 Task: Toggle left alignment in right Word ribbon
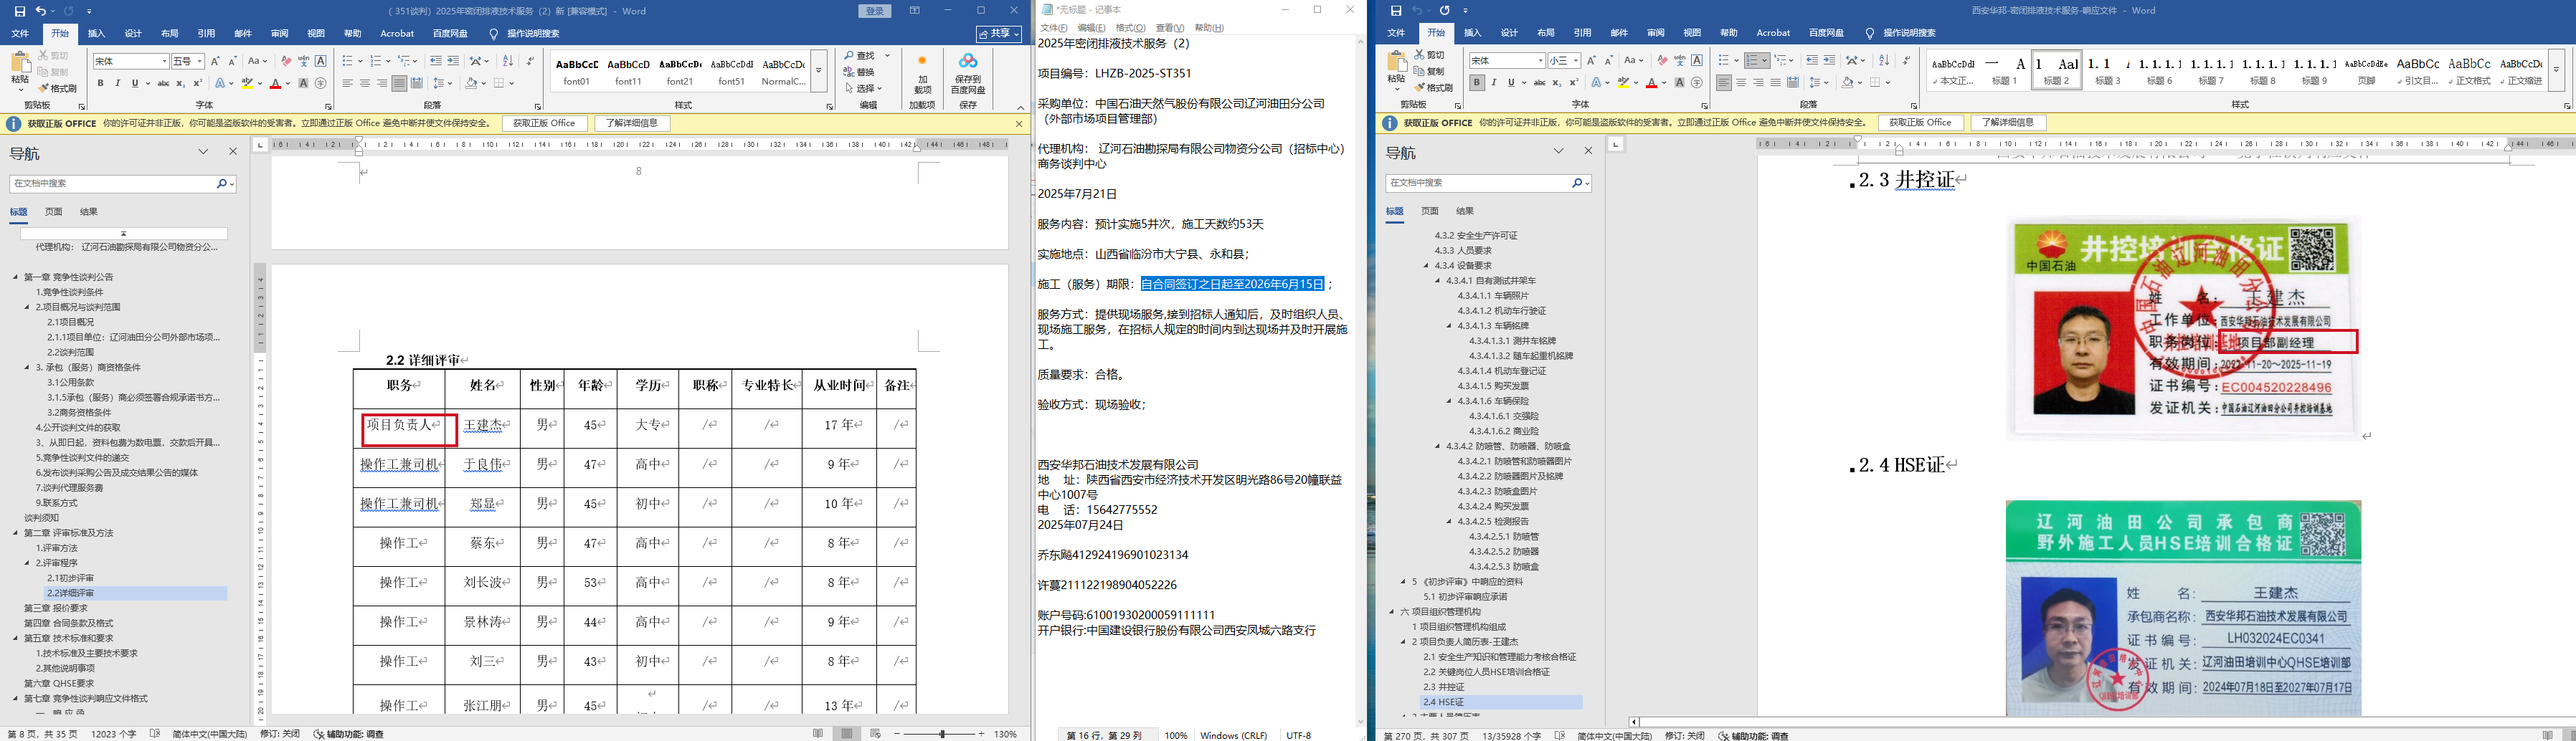click(1723, 83)
